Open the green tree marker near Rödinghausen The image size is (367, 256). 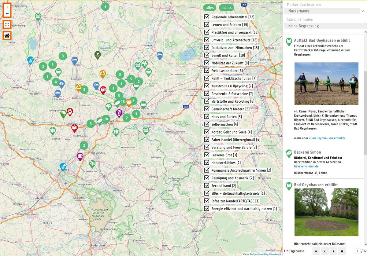63,114
